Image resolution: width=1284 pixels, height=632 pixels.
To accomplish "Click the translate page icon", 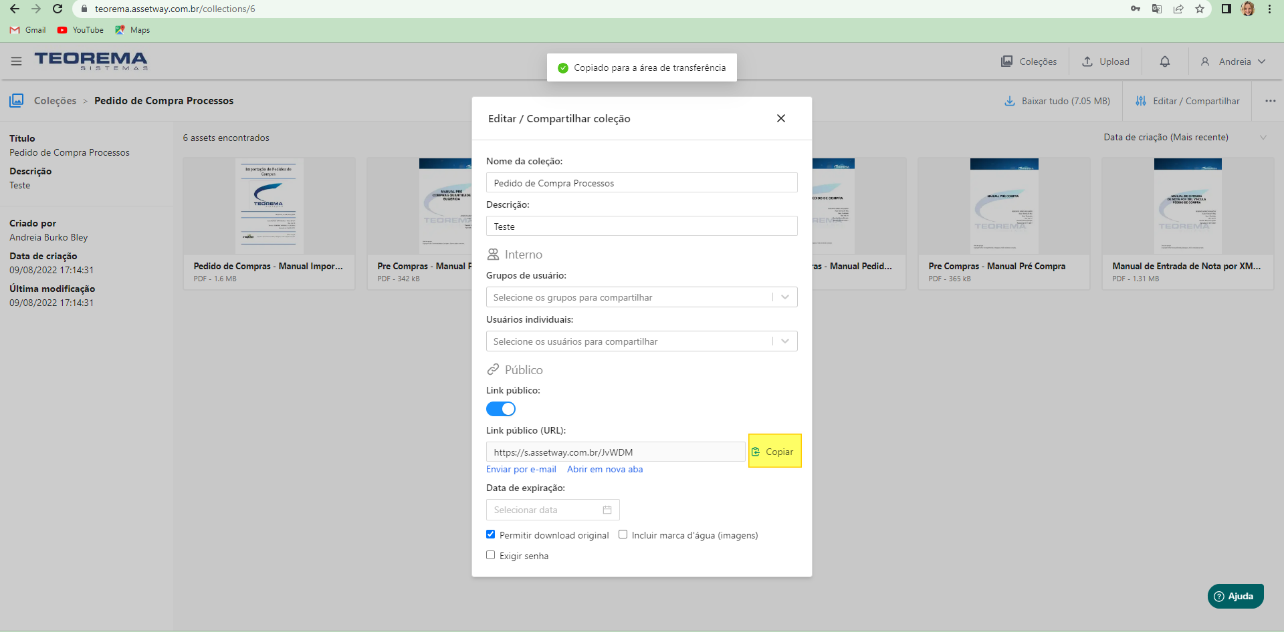I will (1157, 9).
